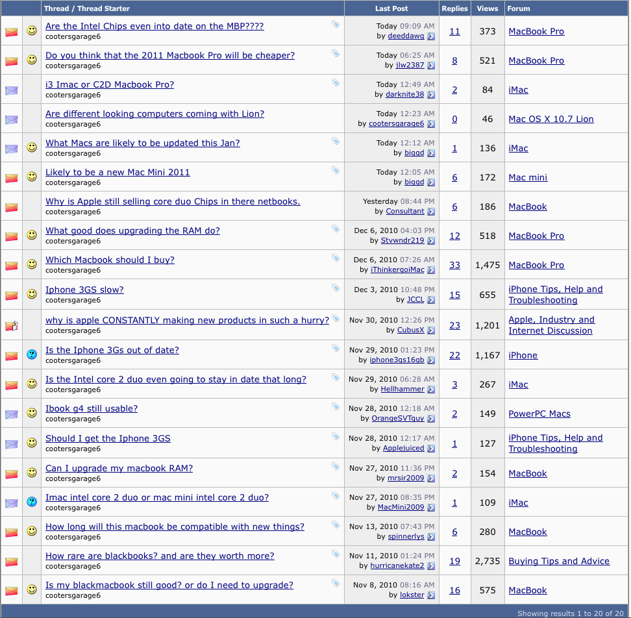The width and height of the screenshot is (631, 618).
Task: View profile of last poster deeddawg
Action: tap(406, 36)
